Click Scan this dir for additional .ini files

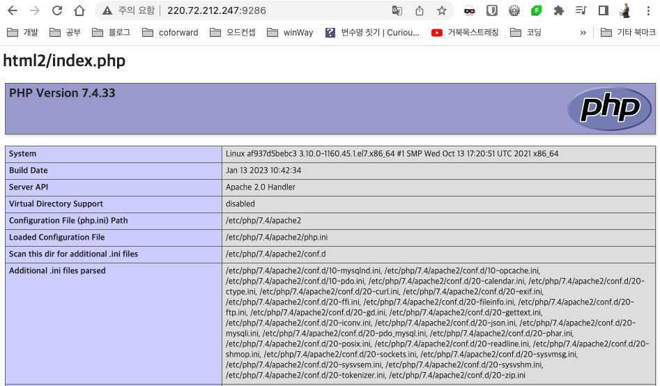coord(73,254)
